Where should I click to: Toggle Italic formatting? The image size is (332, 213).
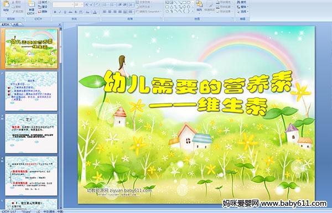[x=60, y=12]
